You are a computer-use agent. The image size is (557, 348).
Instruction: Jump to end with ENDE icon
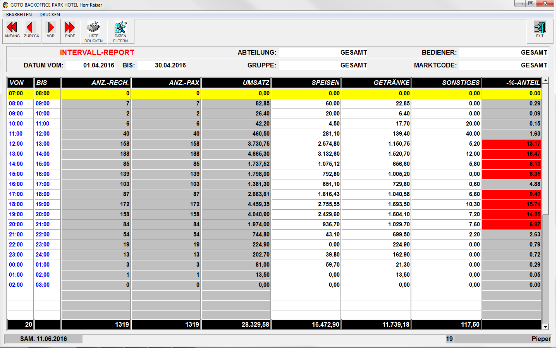click(x=70, y=31)
